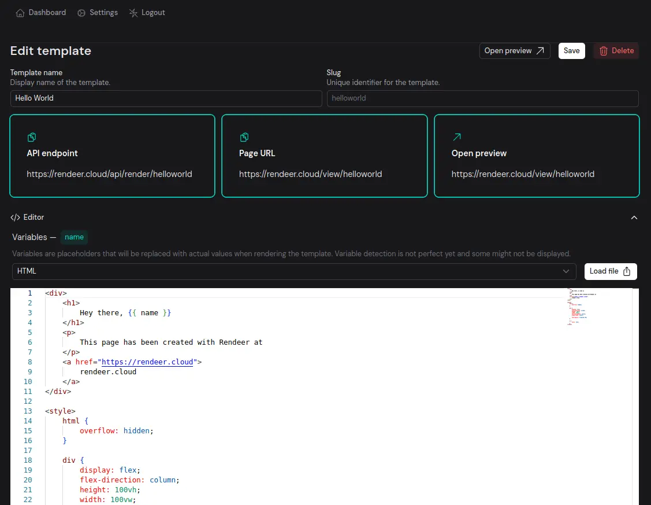Click the code brackets Editor icon
The width and height of the screenshot is (651, 505).
[16, 218]
